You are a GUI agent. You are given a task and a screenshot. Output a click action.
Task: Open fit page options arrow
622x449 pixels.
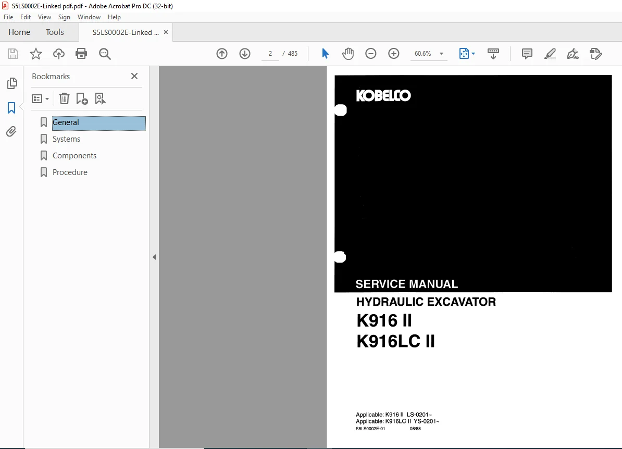[x=473, y=54]
